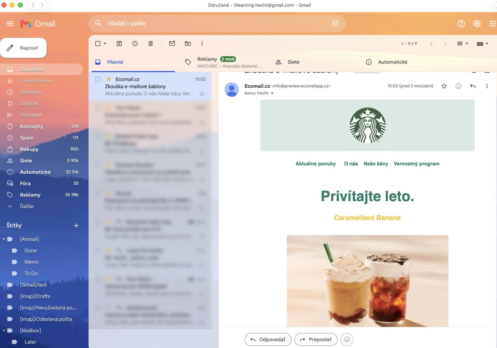The width and height of the screenshot is (497, 348).
Task: Go to the newer page arrow
Action: pos(432,43)
